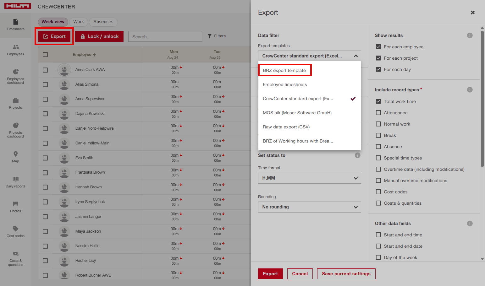Click info icon beside Include record types
This screenshot has width=485, height=286.
(x=470, y=90)
